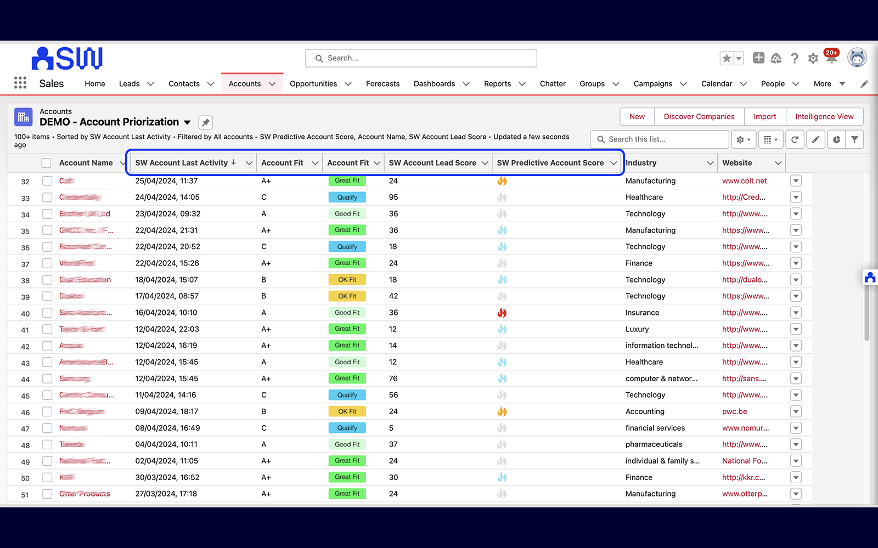Screen dimensions: 878x548
Task: Switch to the Chatter tab
Action: point(553,84)
